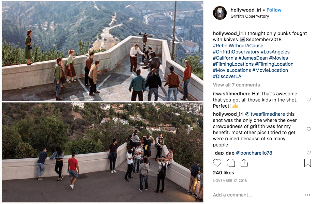
Task: Share the post via the share icon
Action: pyautogui.click(x=244, y=163)
